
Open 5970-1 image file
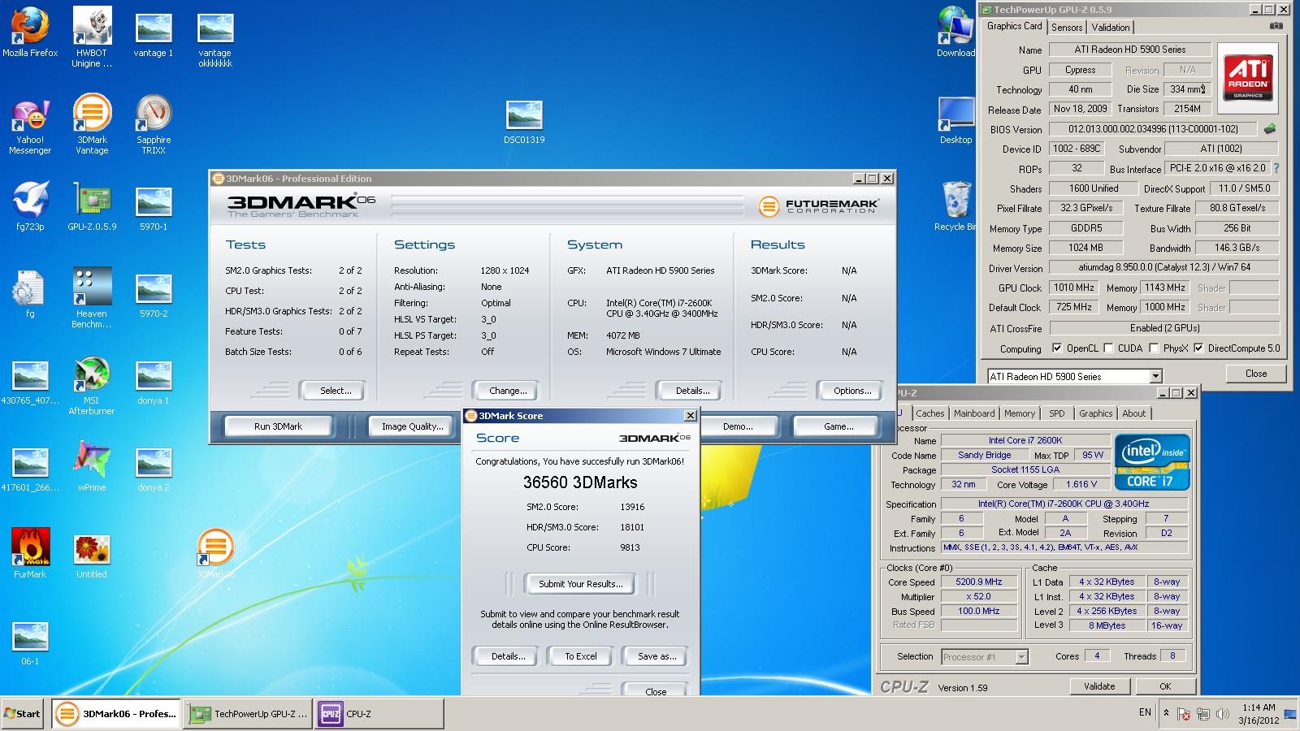click(154, 207)
